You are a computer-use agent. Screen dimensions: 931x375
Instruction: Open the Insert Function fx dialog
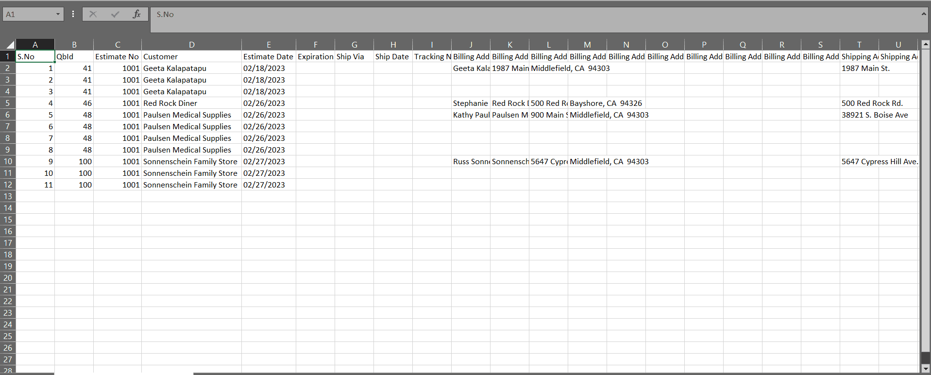pos(137,14)
